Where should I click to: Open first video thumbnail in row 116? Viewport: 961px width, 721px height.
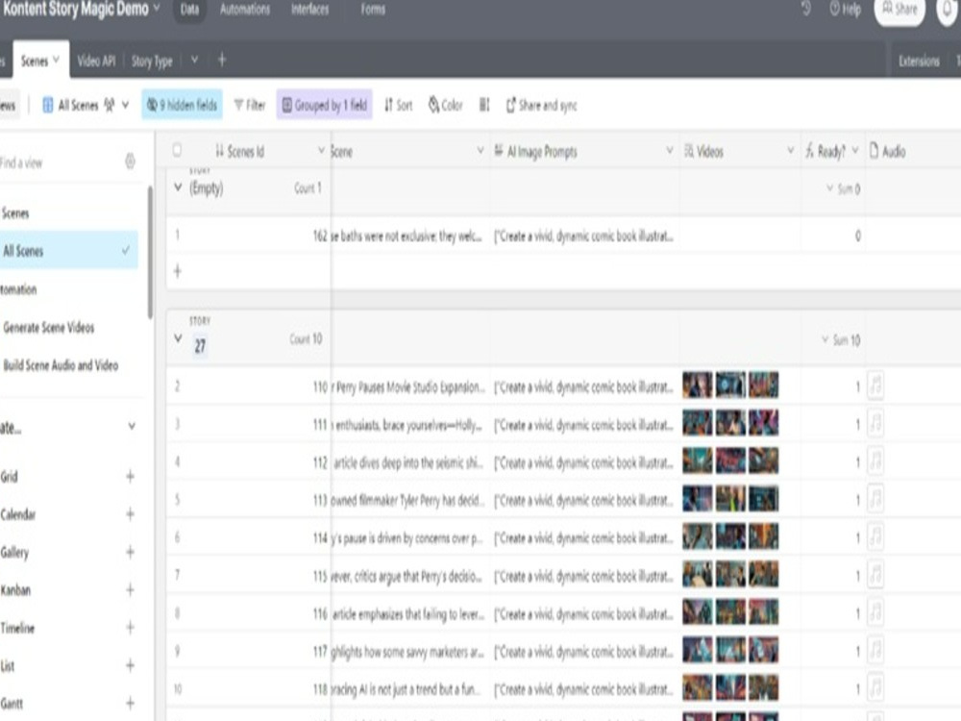pos(698,612)
